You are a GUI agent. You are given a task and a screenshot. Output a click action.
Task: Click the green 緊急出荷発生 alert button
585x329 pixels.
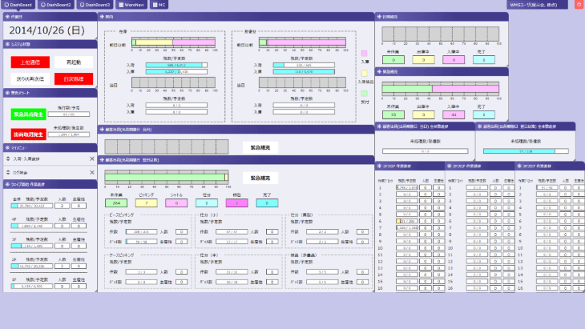29,114
